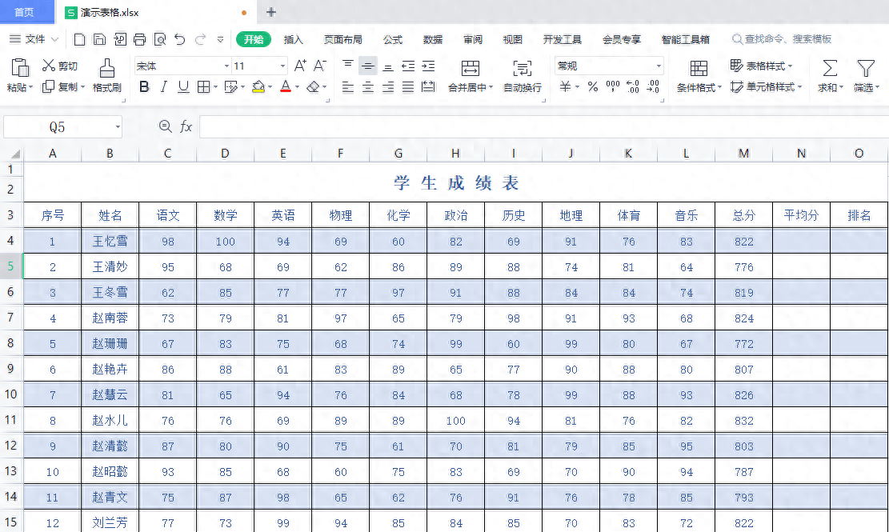Screen dimensions: 889x532
Task: Click the Select All corner triangle
Action: point(14,154)
